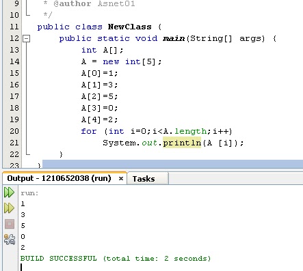This screenshot has width=303, height=271.
Task: Place cursor on 'int A[];' declaration
Action: click(102, 50)
